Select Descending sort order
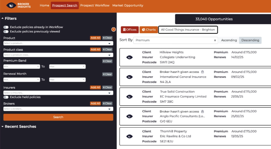The height and width of the screenshot is (149, 271). pyautogui.click(x=250, y=40)
